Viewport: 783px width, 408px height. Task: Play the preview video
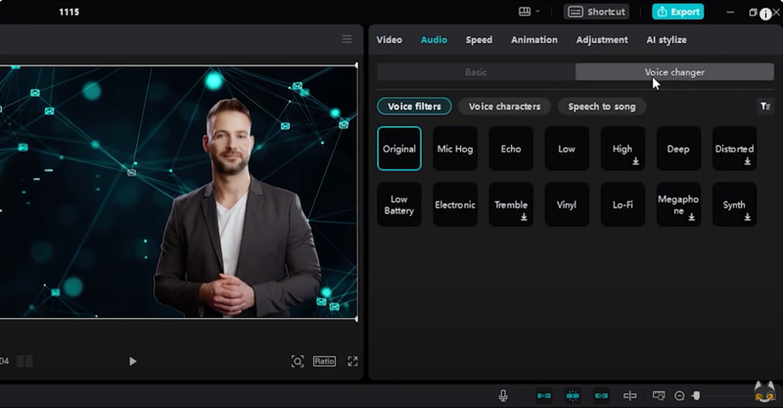click(132, 361)
